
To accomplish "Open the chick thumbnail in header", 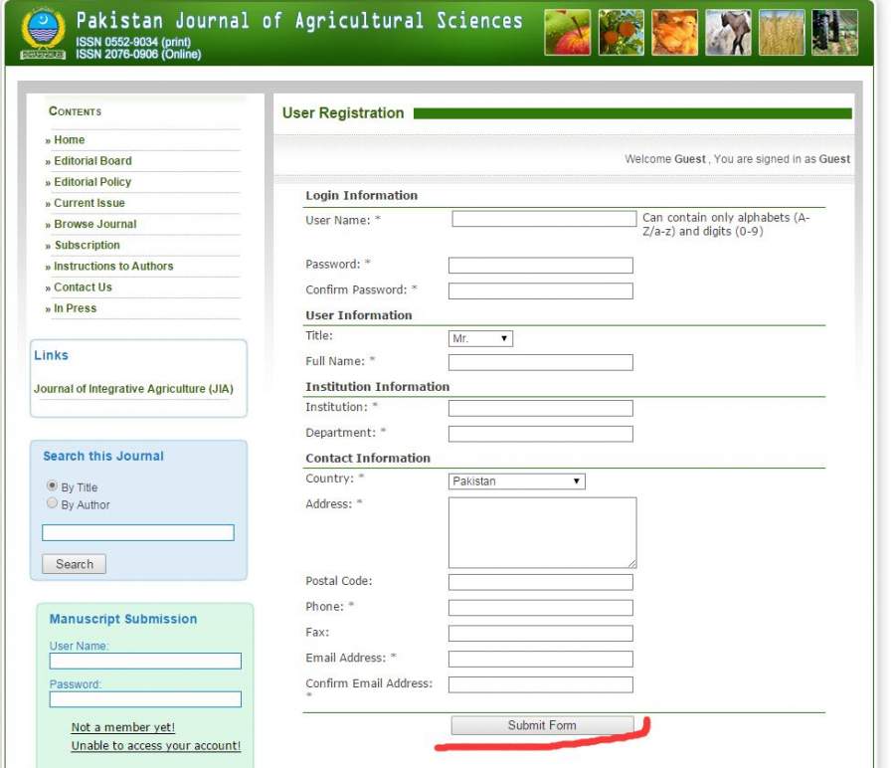I will (674, 33).
